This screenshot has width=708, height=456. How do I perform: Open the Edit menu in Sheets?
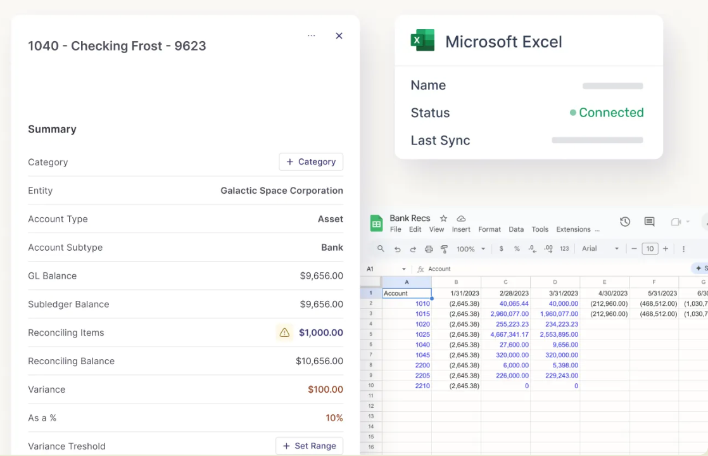pos(415,229)
